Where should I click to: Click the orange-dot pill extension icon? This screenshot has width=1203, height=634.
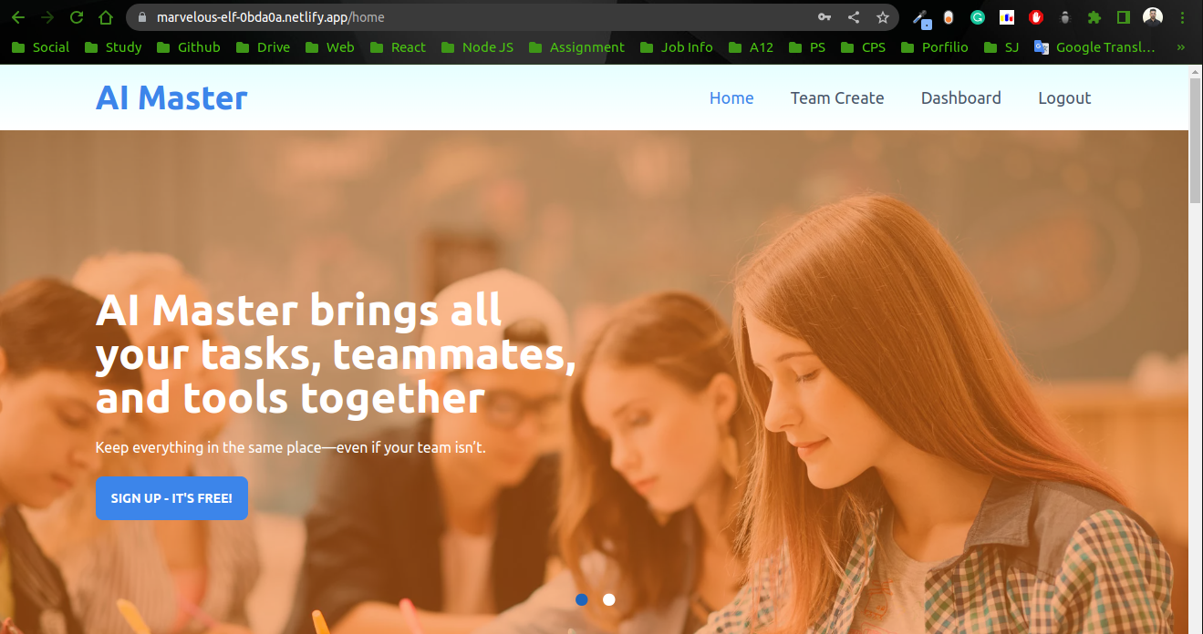949,17
